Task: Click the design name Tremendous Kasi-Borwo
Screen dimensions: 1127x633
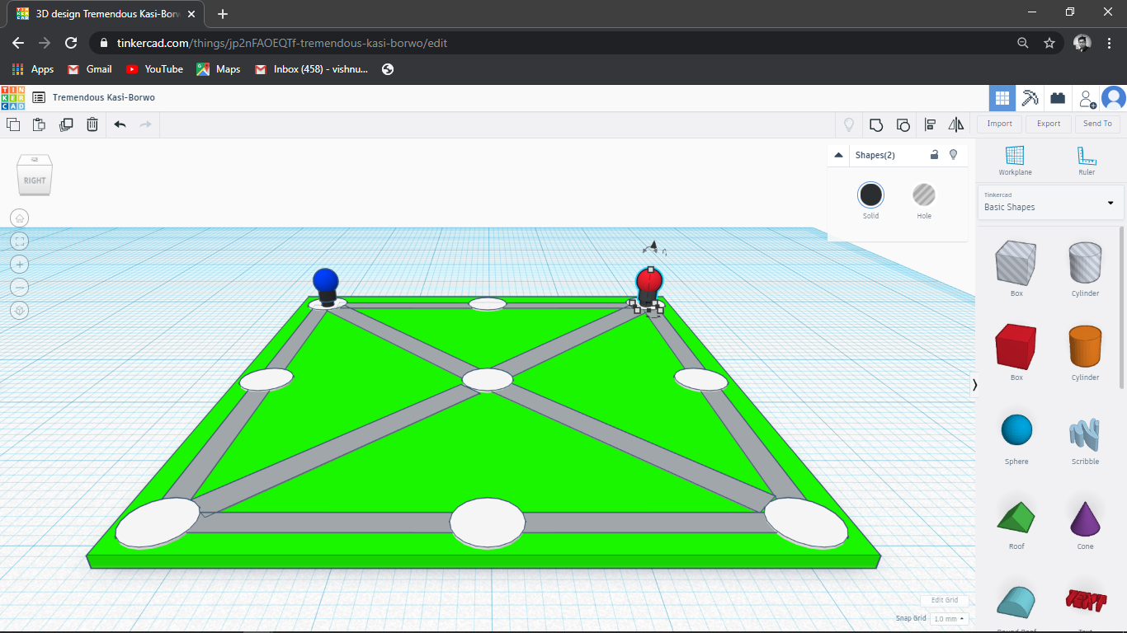Action: (104, 97)
